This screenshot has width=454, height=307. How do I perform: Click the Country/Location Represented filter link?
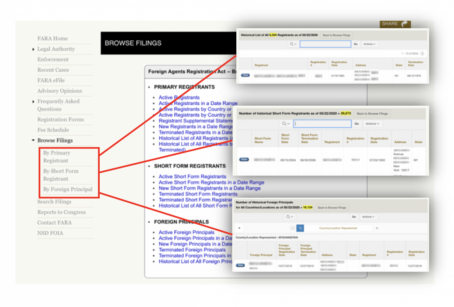pos(338,228)
